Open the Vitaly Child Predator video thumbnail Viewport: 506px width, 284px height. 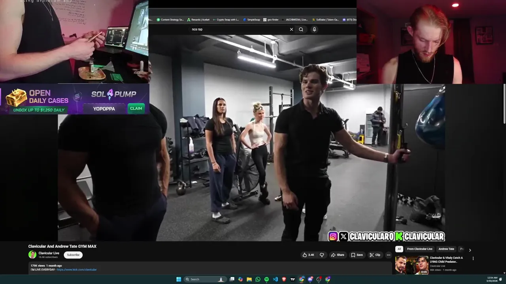point(412,265)
